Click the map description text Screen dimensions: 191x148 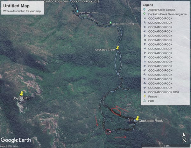[x=22, y=11]
